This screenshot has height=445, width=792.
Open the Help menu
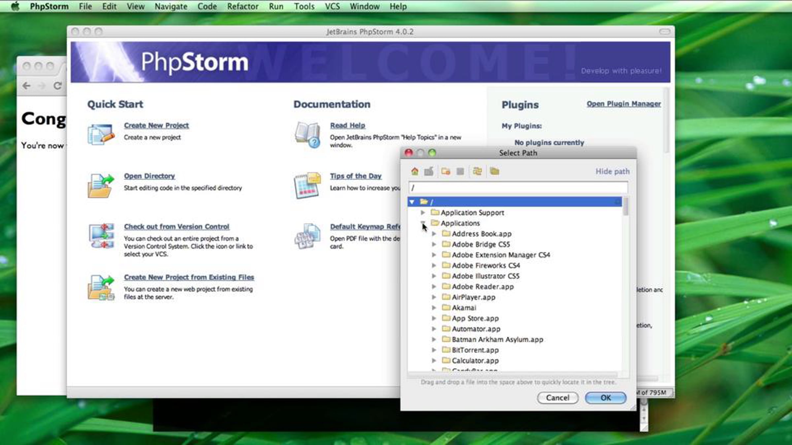pos(398,6)
